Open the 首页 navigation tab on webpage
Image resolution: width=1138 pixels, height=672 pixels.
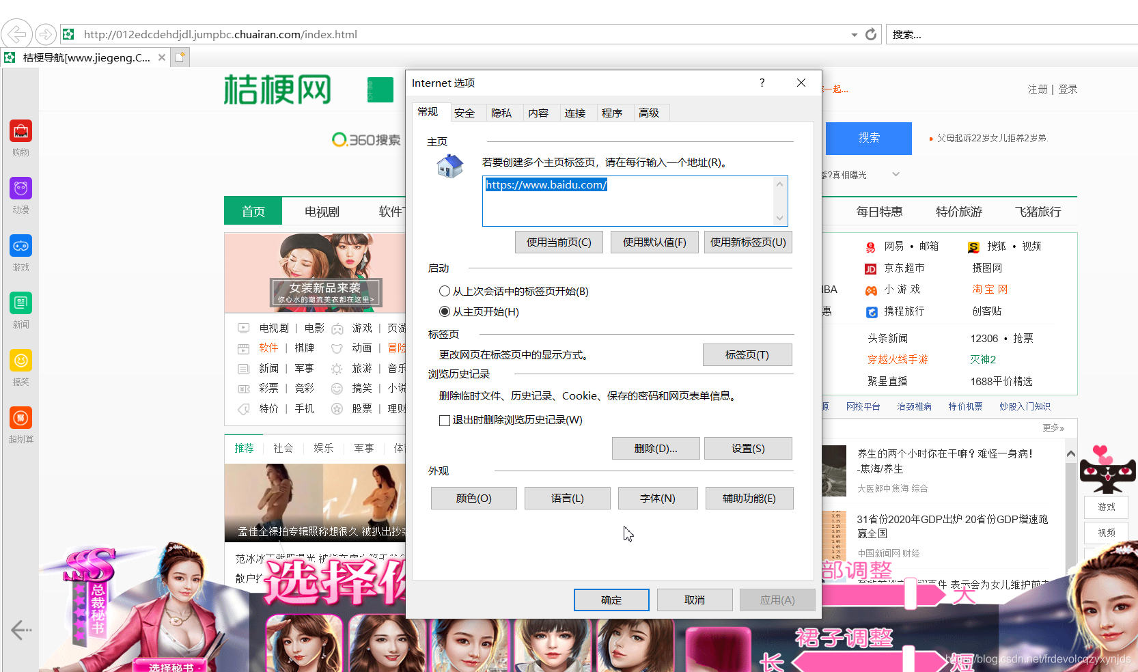(253, 212)
